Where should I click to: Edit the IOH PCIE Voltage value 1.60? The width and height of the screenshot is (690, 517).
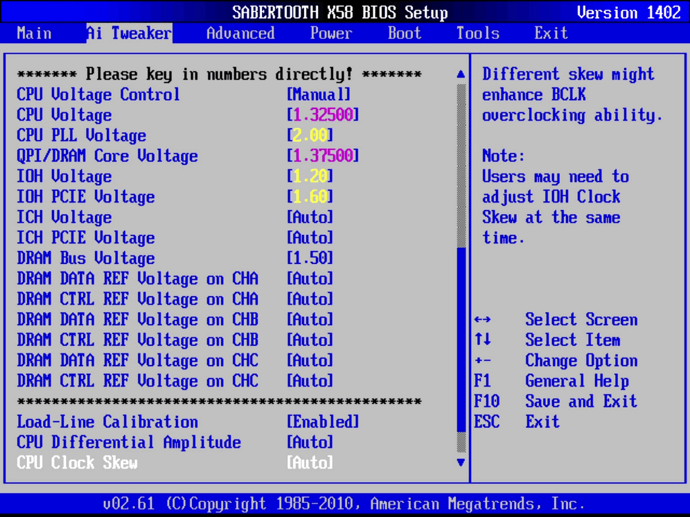coord(310,197)
